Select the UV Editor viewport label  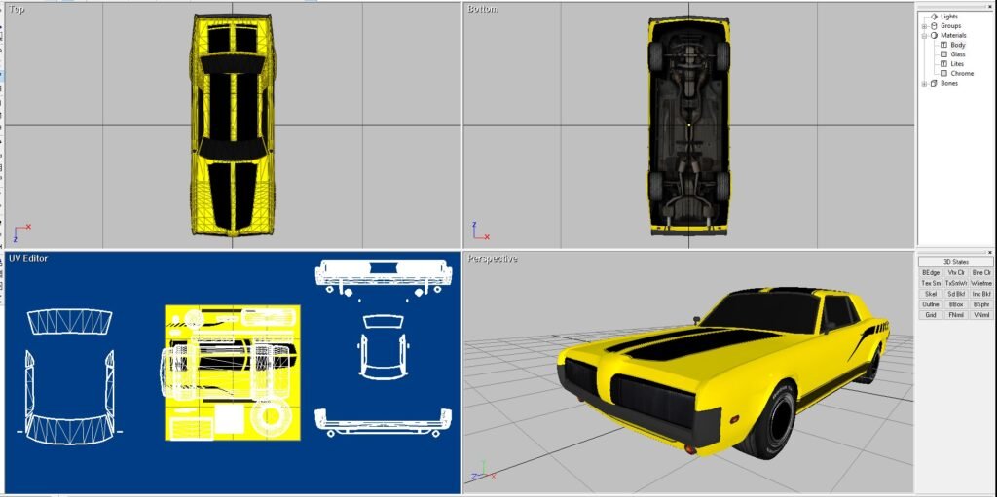pos(28,259)
